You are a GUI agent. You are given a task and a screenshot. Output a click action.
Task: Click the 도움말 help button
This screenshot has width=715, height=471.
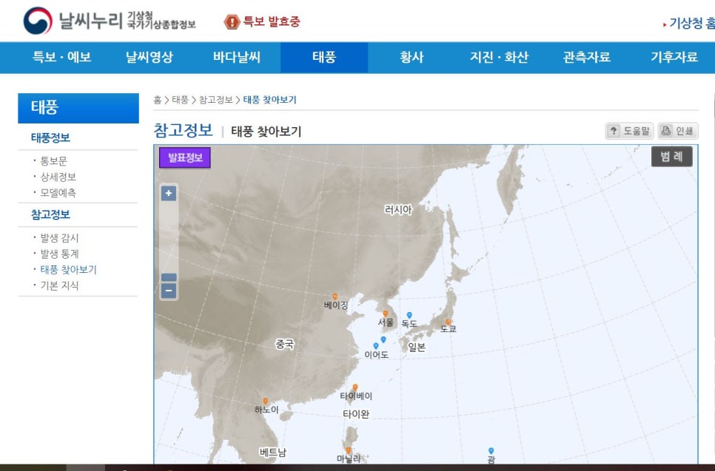(629, 132)
